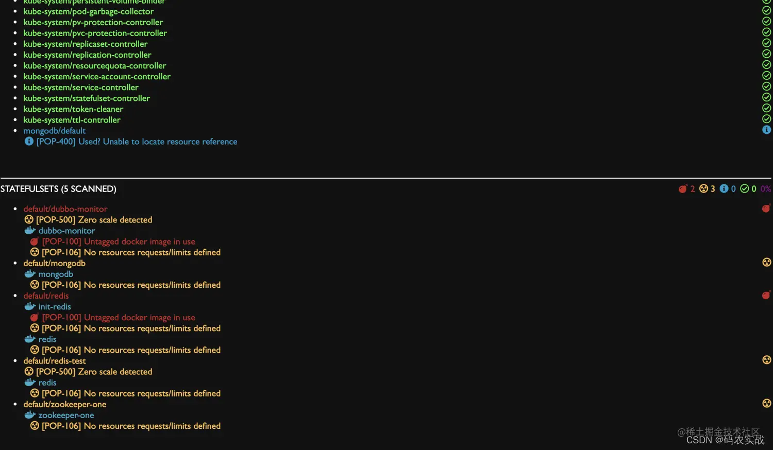The image size is (773, 450).
Task: Click the docker whale icon beside dubbo-monitor container
Action: point(30,230)
